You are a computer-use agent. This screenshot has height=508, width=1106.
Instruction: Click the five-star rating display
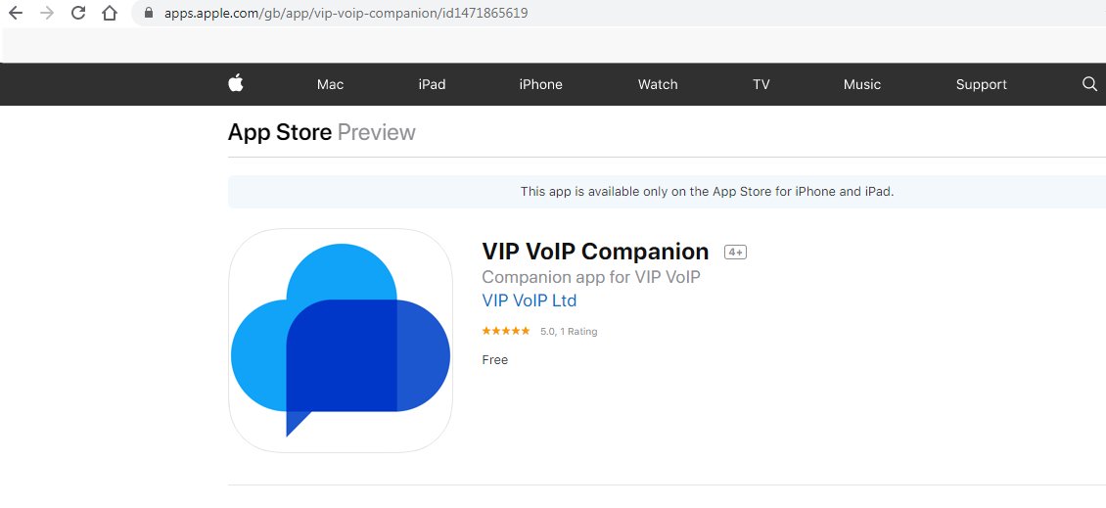coord(506,331)
